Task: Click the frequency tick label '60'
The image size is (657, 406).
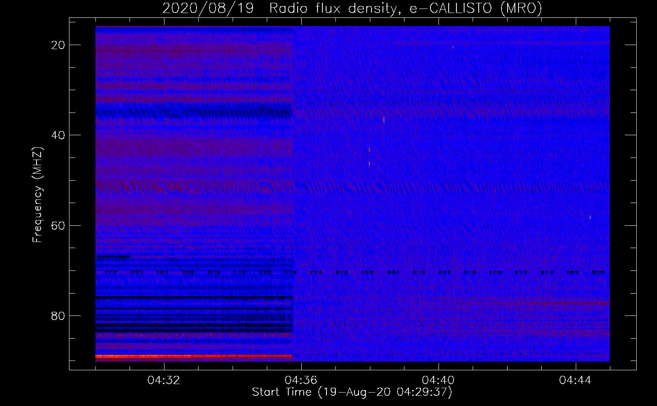Action: (x=58, y=225)
